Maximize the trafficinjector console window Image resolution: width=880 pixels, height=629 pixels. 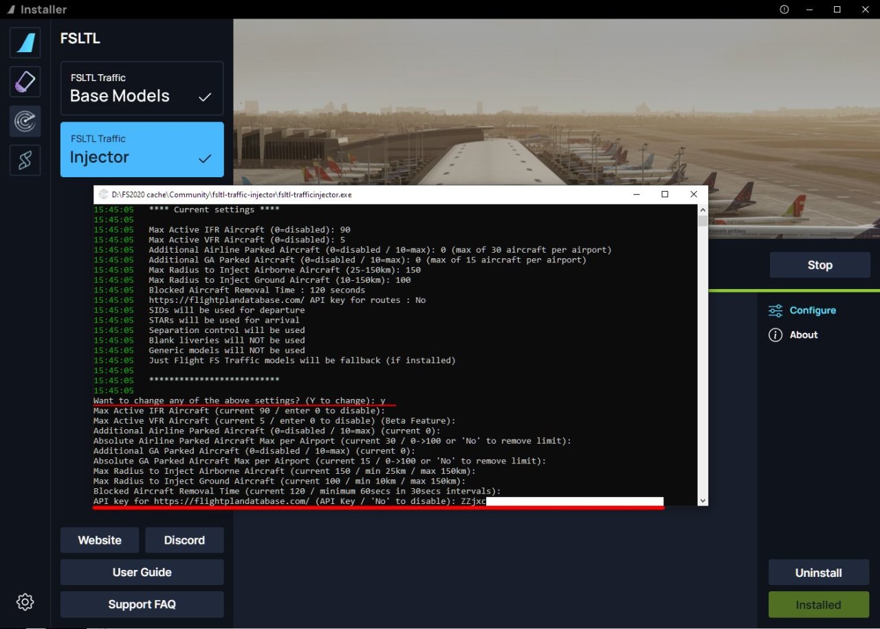[665, 194]
